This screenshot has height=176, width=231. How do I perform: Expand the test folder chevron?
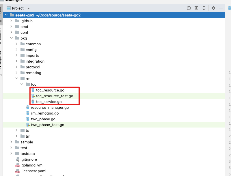coord(11,148)
